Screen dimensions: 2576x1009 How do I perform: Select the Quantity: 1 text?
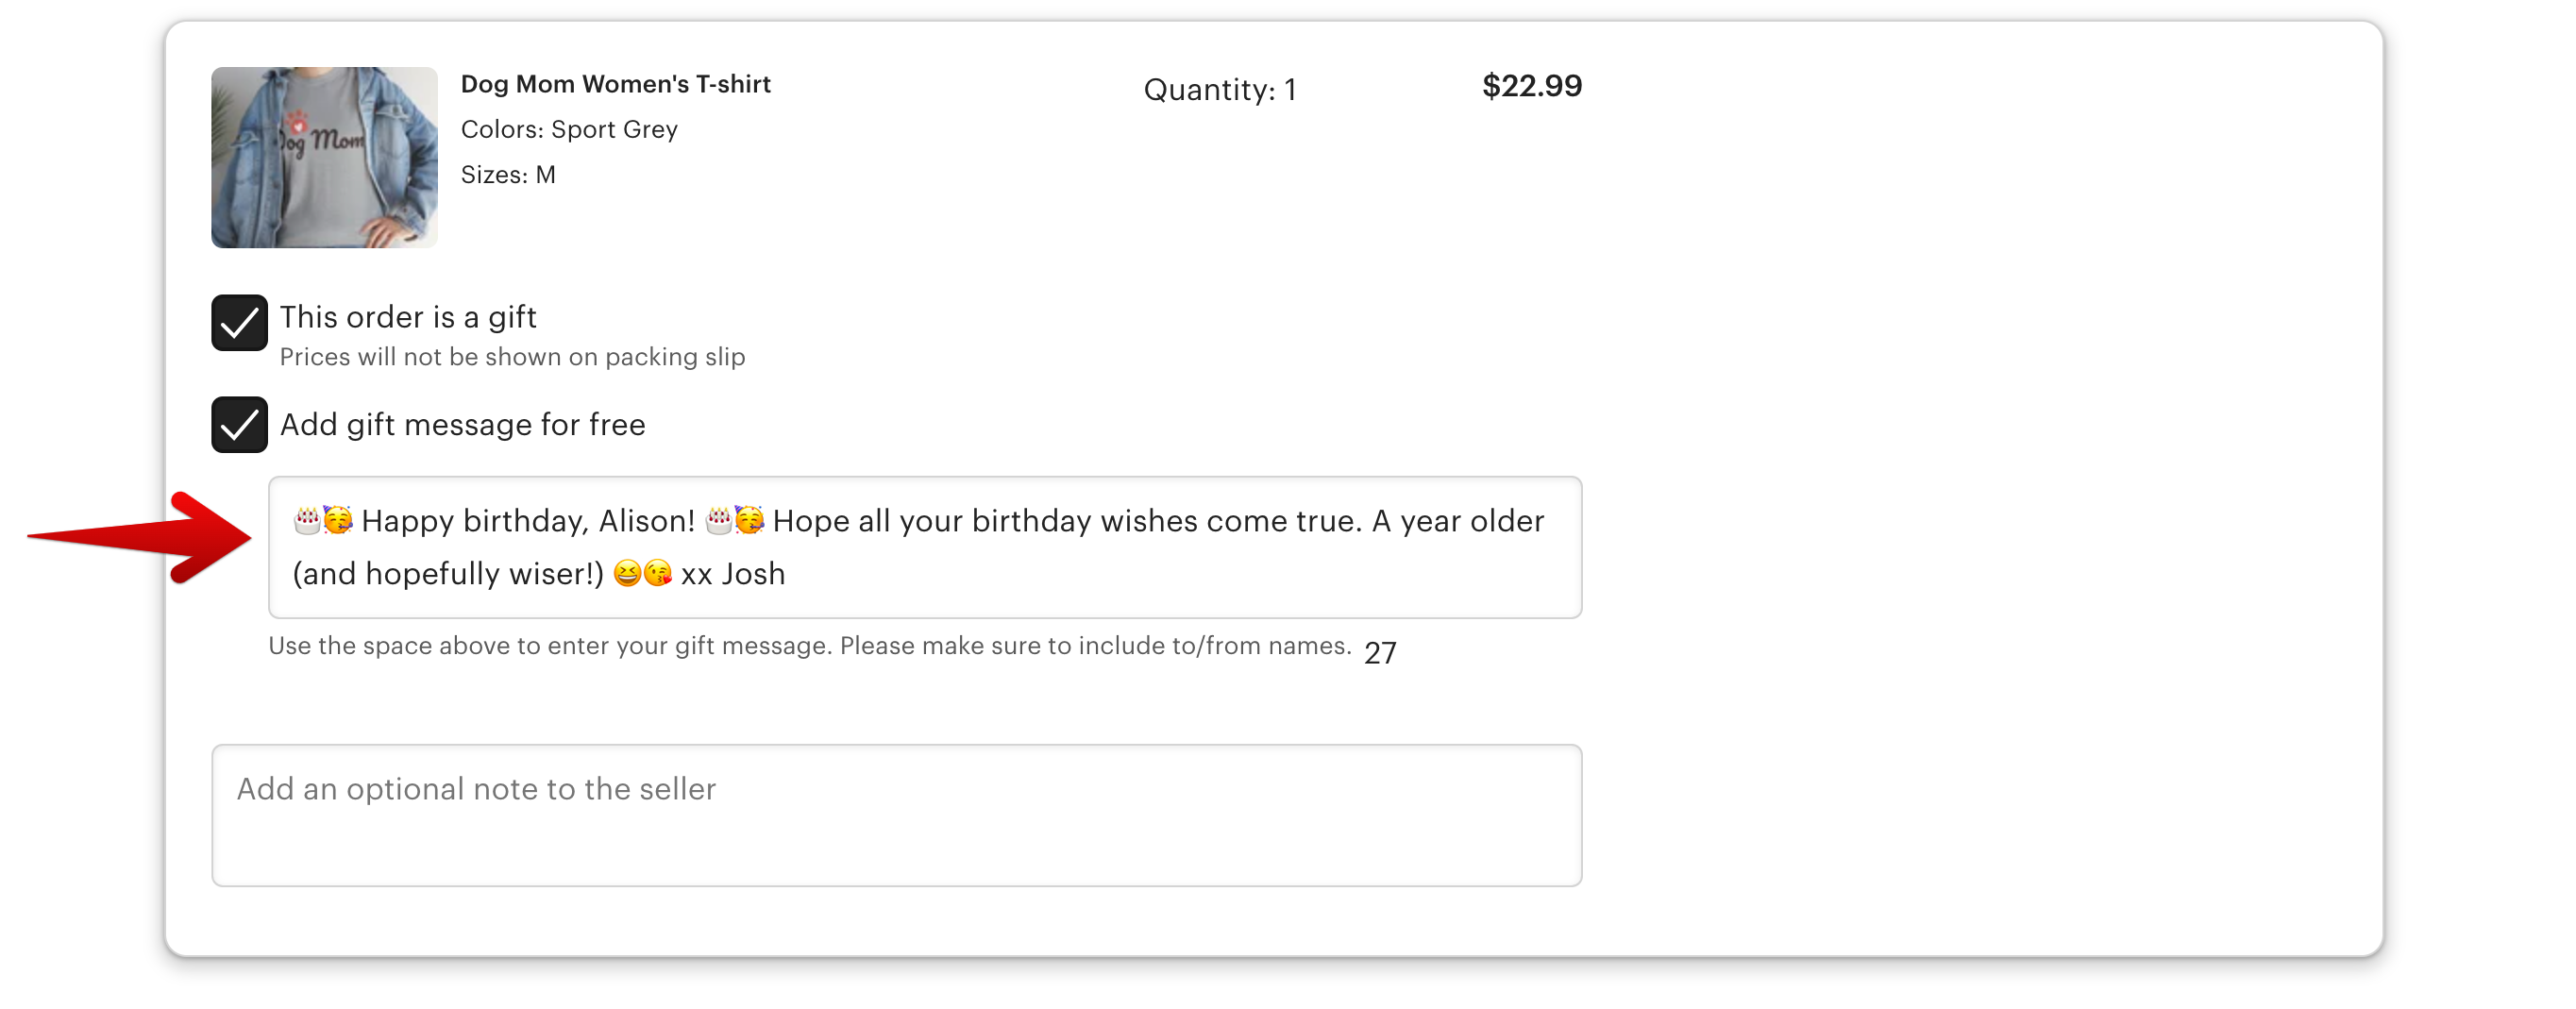click(x=1220, y=89)
